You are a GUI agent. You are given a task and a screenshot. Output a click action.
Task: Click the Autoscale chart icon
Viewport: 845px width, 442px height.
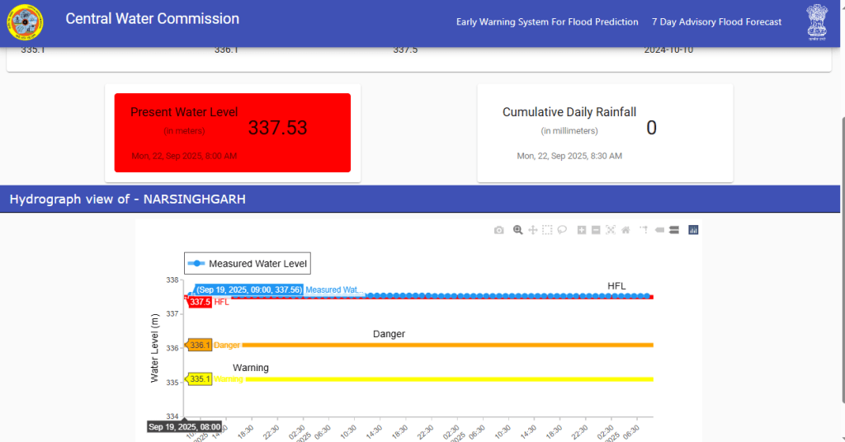[611, 230]
